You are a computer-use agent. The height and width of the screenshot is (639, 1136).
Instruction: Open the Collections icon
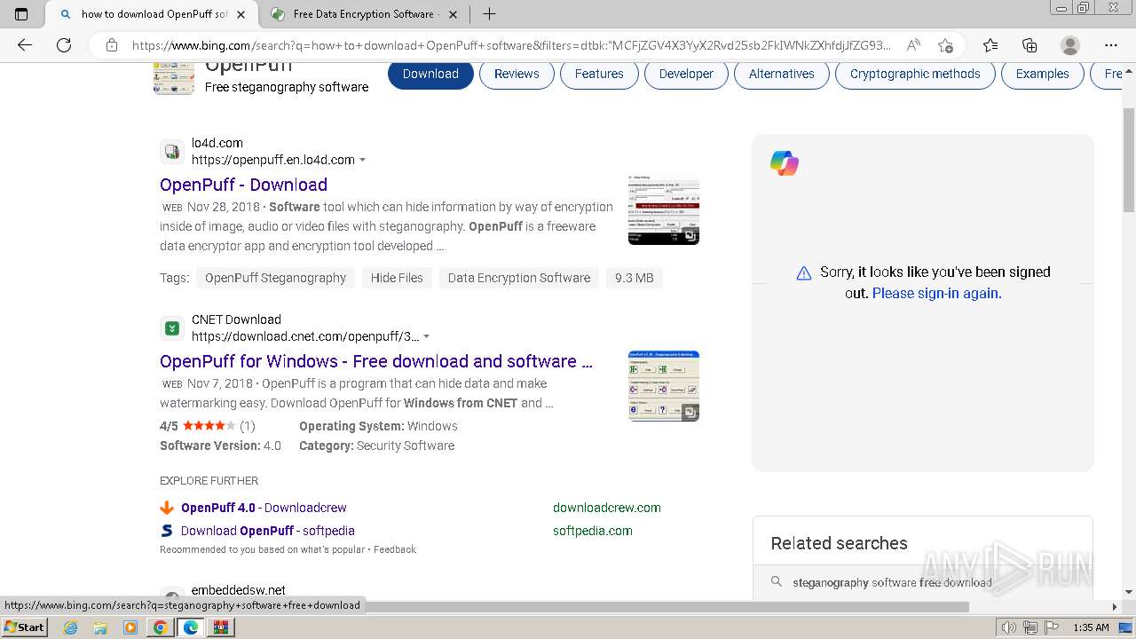(x=1029, y=45)
